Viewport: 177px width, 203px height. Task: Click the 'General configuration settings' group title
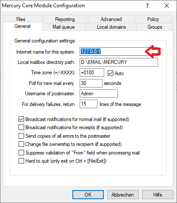pos(44,41)
